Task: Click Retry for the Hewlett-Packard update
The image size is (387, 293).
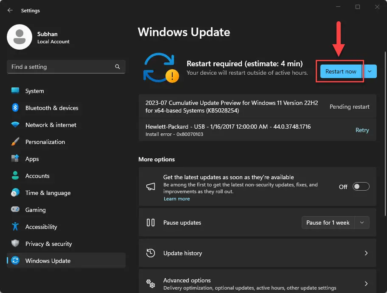Action: coord(362,130)
